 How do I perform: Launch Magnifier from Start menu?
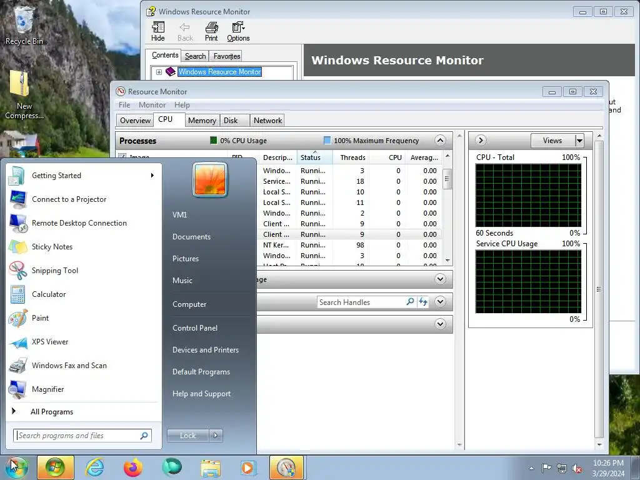[x=82, y=389]
